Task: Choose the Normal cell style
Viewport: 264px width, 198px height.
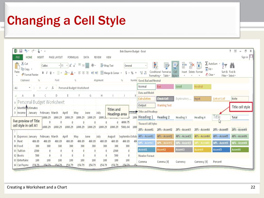Action: 146,87
